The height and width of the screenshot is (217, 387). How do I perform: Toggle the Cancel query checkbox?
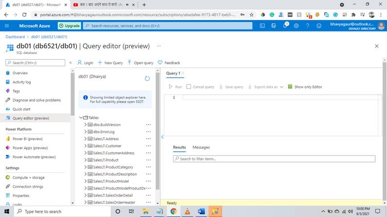coord(189,87)
